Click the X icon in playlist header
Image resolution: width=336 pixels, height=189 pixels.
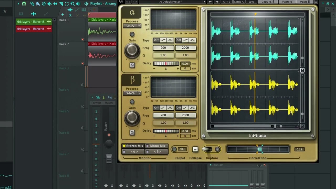(x=70, y=15)
